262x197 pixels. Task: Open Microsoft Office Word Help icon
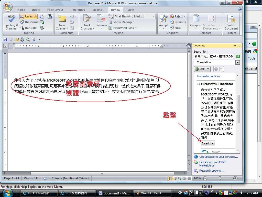pyautogui.click(x=239, y=9)
